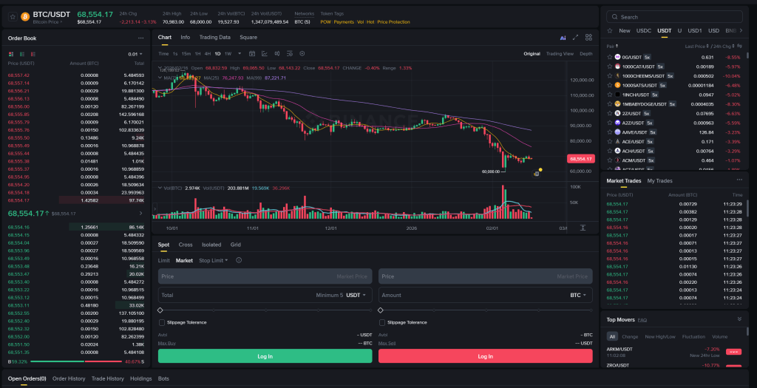Click green Log In buy button
The height and width of the screenshot is (388, 757).
[x=265, y=356]
